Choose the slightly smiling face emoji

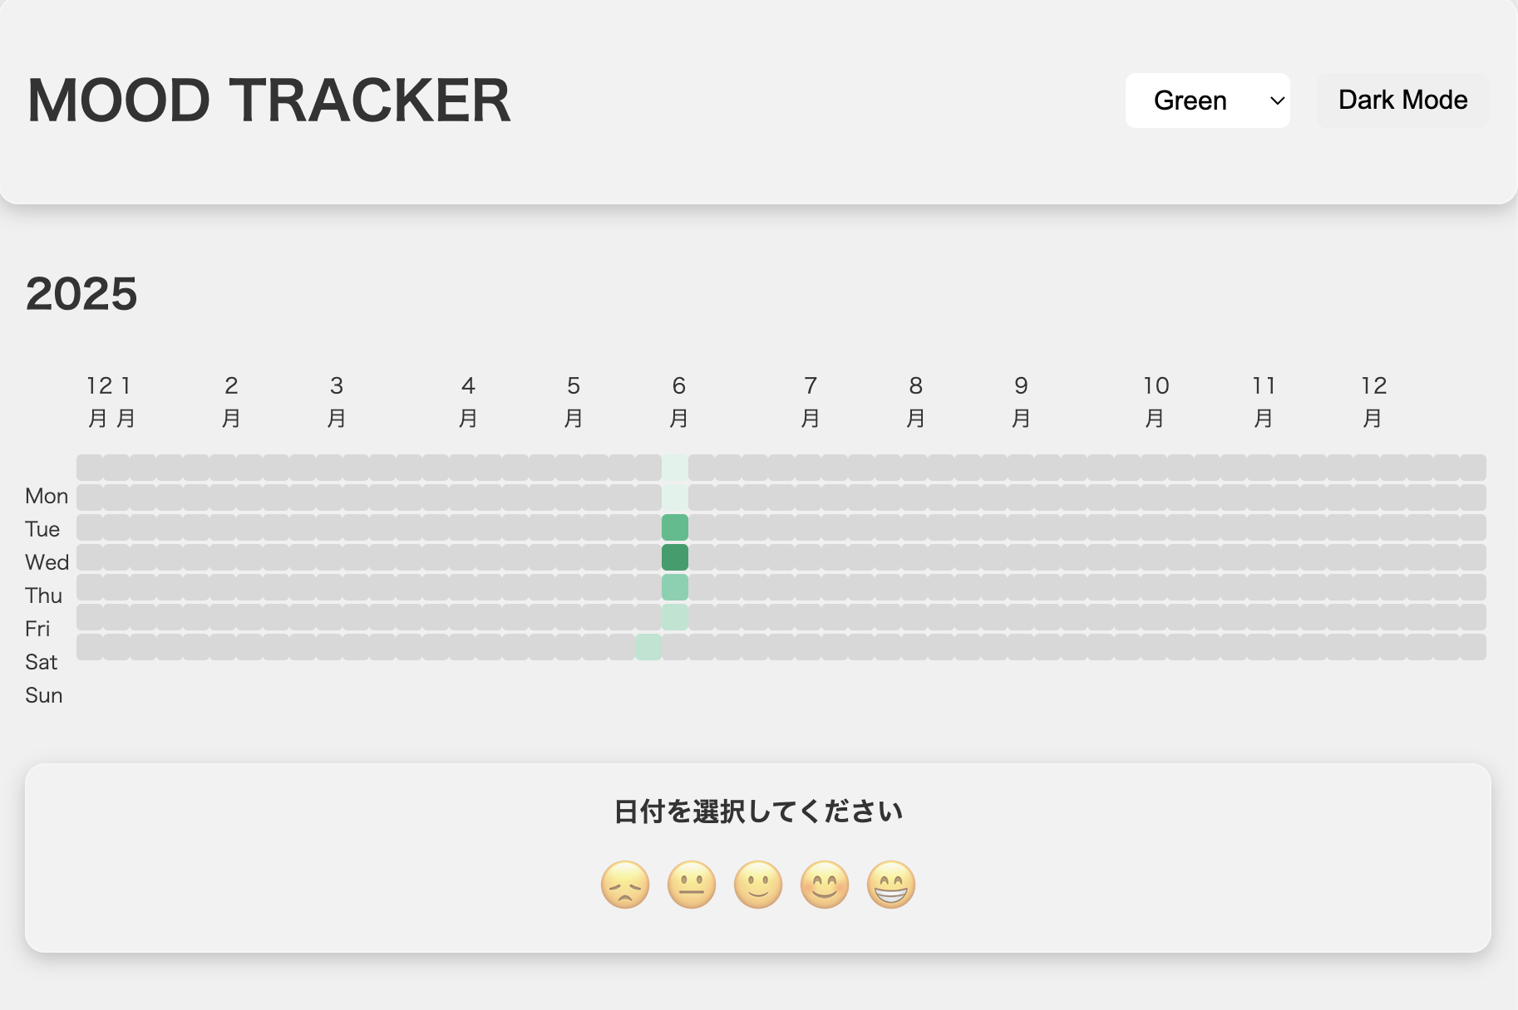[758, 885]
